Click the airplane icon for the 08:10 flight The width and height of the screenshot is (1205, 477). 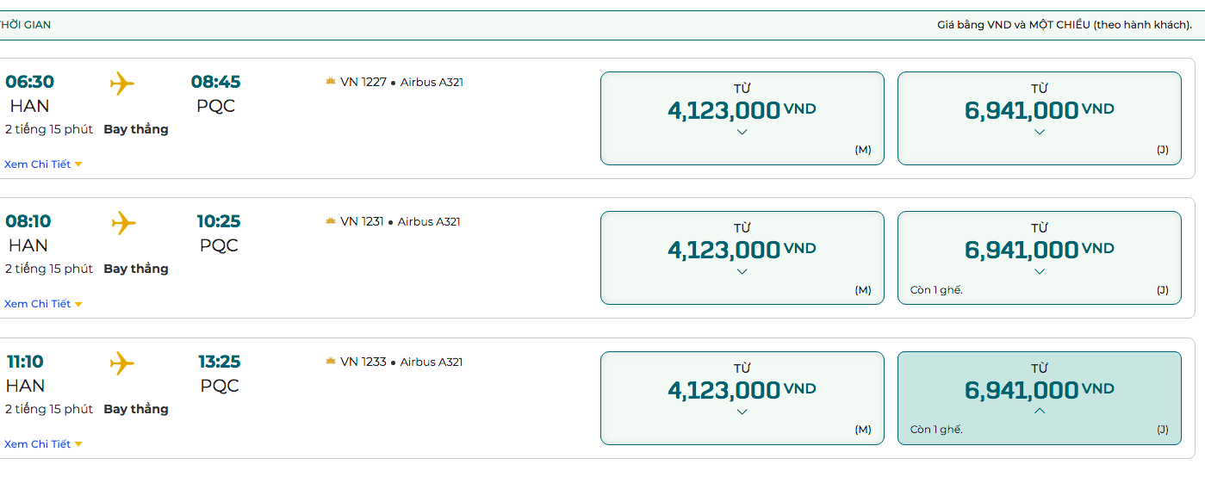pos(124,223)
